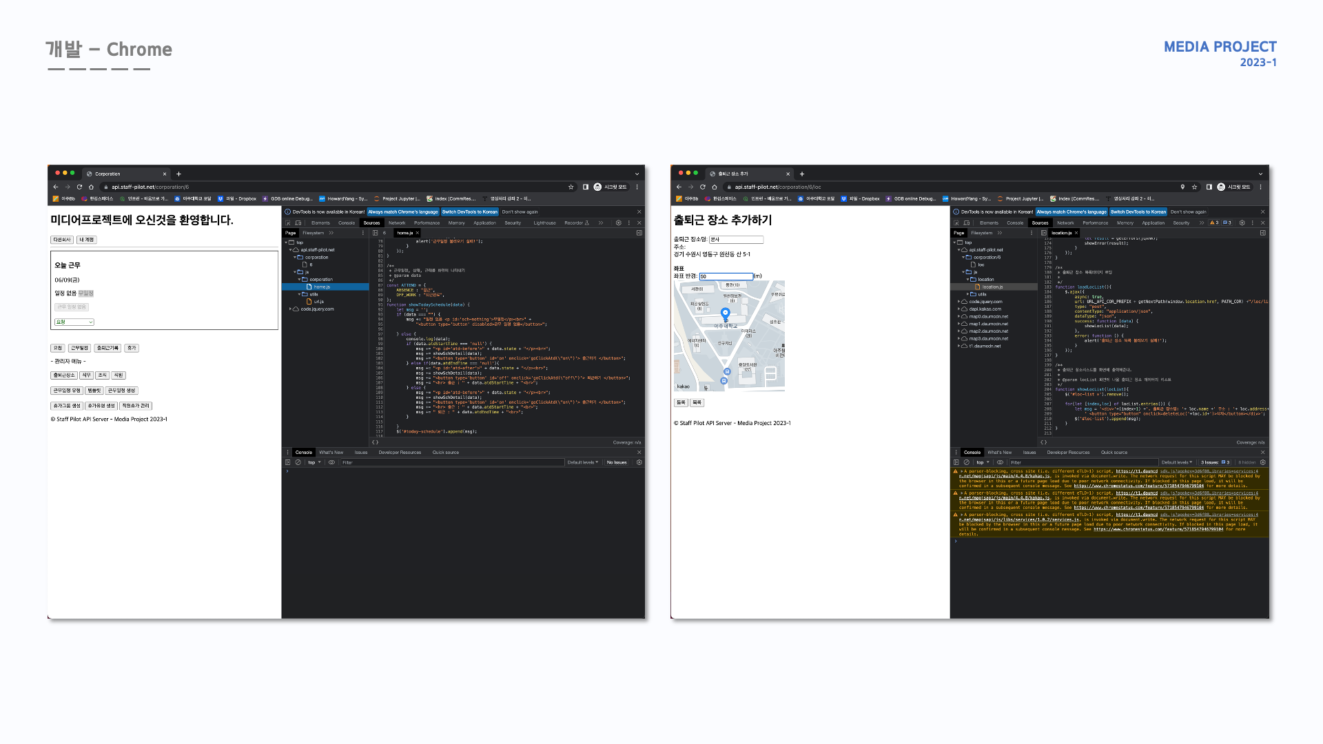Select location.js in the sources file tree

[992, 287]
